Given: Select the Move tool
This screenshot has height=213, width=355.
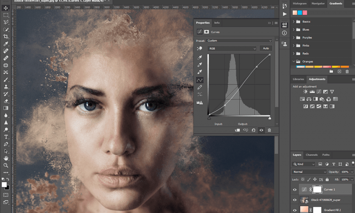Looking at the screenshot, I should coord(5,8).
